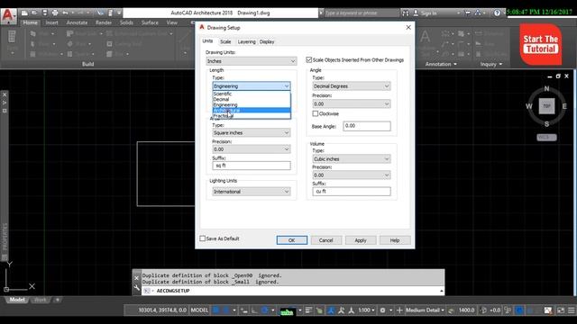Choose Decimal from Length Type list
This screenshot has height=324, width=577.
252,99
